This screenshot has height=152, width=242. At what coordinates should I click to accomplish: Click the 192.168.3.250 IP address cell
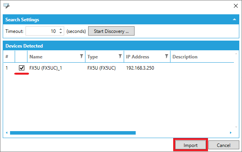(x=140, y=68)
